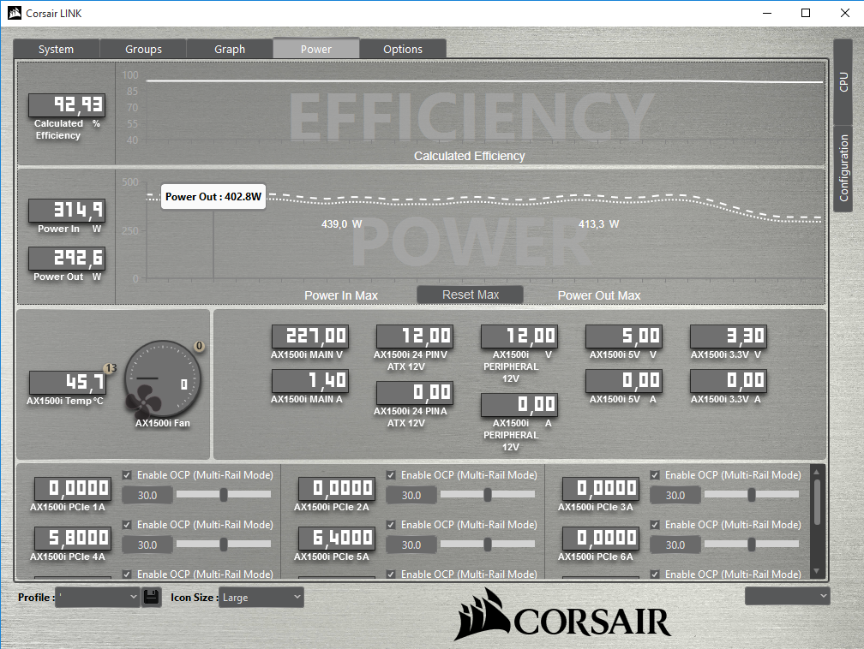The image size is (864, 649).
Task: Click the OCP panel scroll down arrow
Action: point(817,571)
